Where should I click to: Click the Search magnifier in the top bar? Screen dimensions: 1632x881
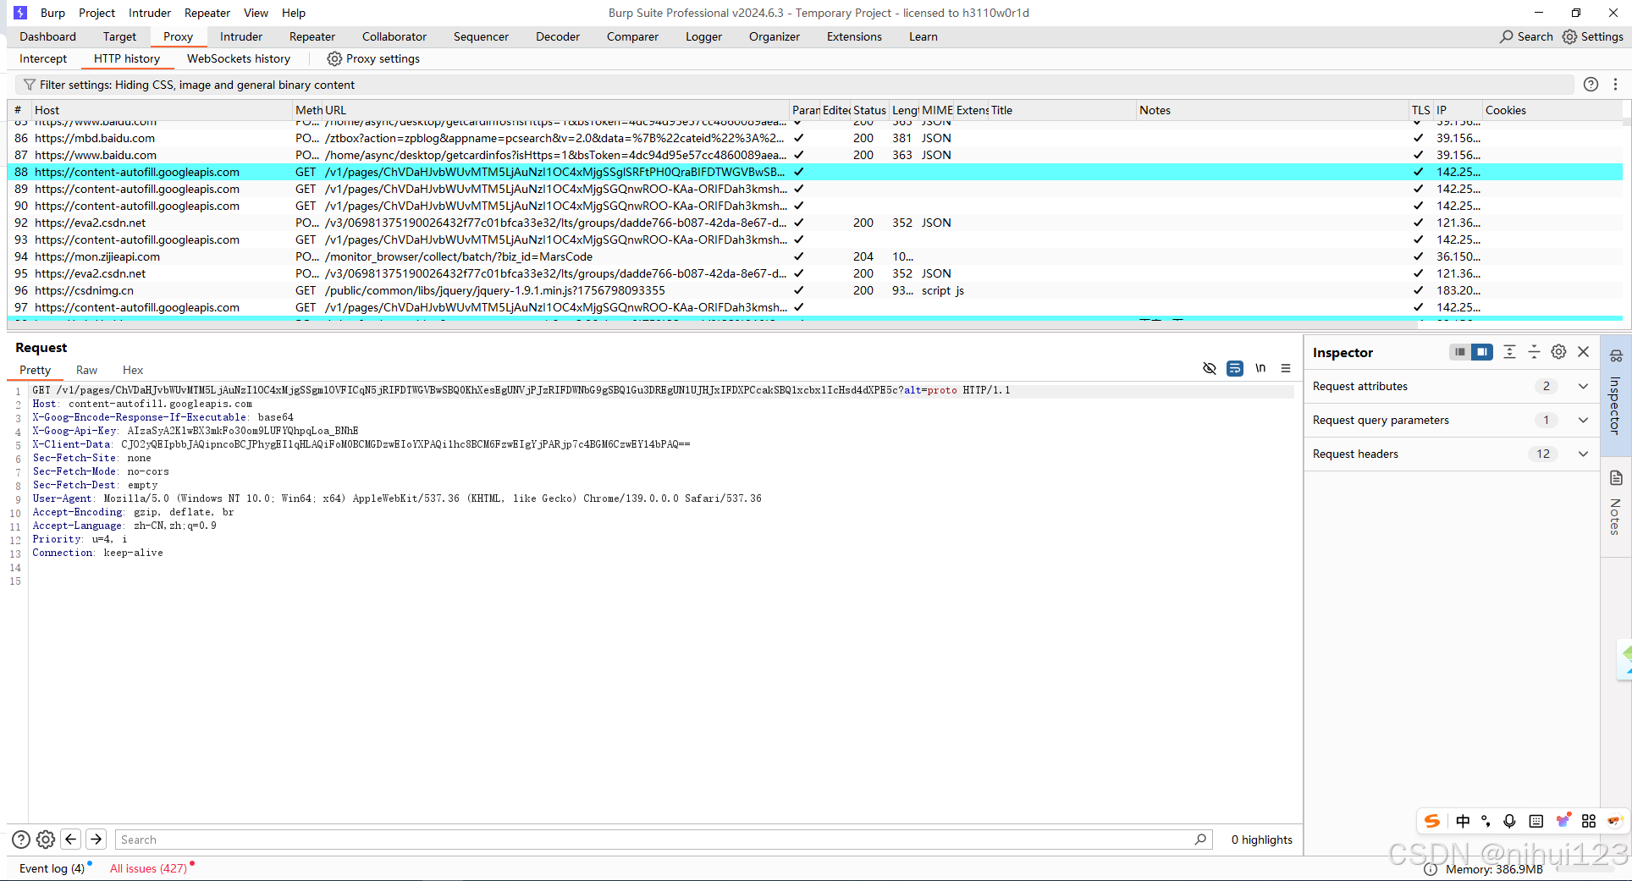click(x=1507, y=36)
